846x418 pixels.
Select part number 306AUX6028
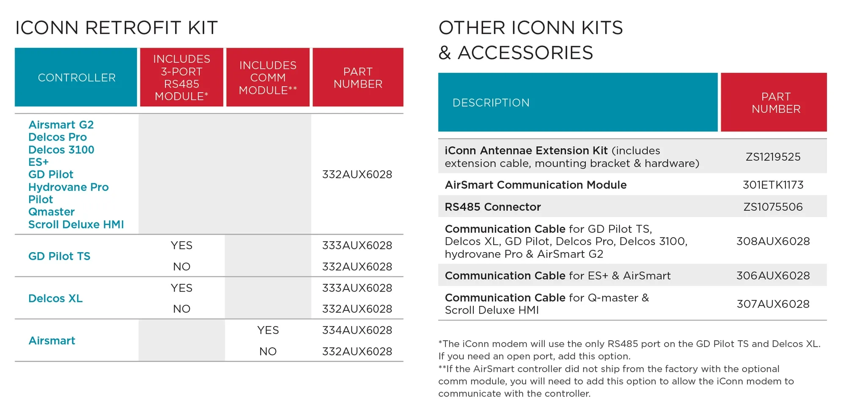tap(773, 275)
